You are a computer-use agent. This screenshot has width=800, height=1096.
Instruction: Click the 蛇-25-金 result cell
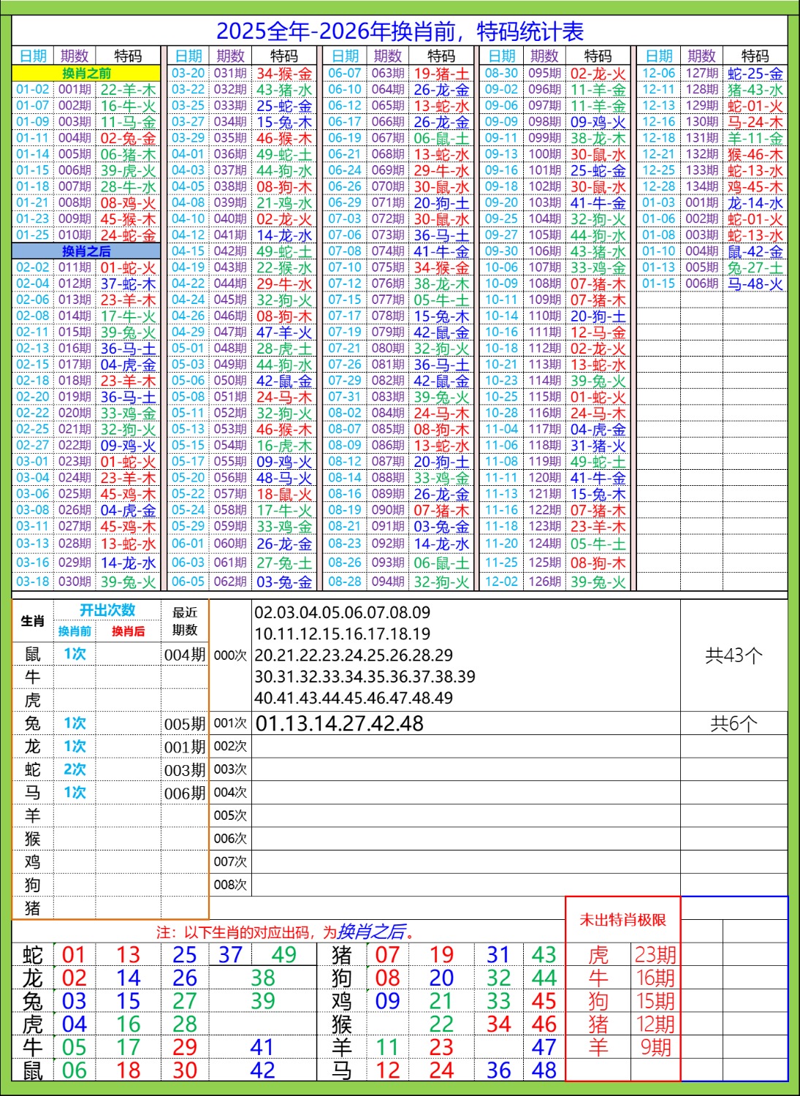click(x=755, y=74)
